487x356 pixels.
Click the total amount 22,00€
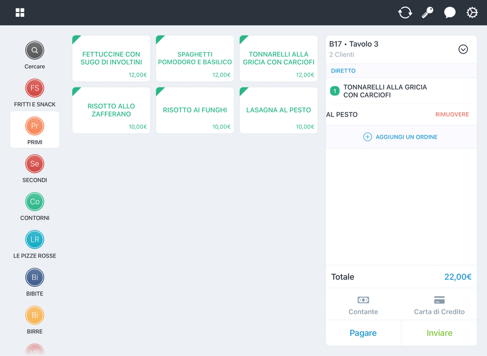458,277
